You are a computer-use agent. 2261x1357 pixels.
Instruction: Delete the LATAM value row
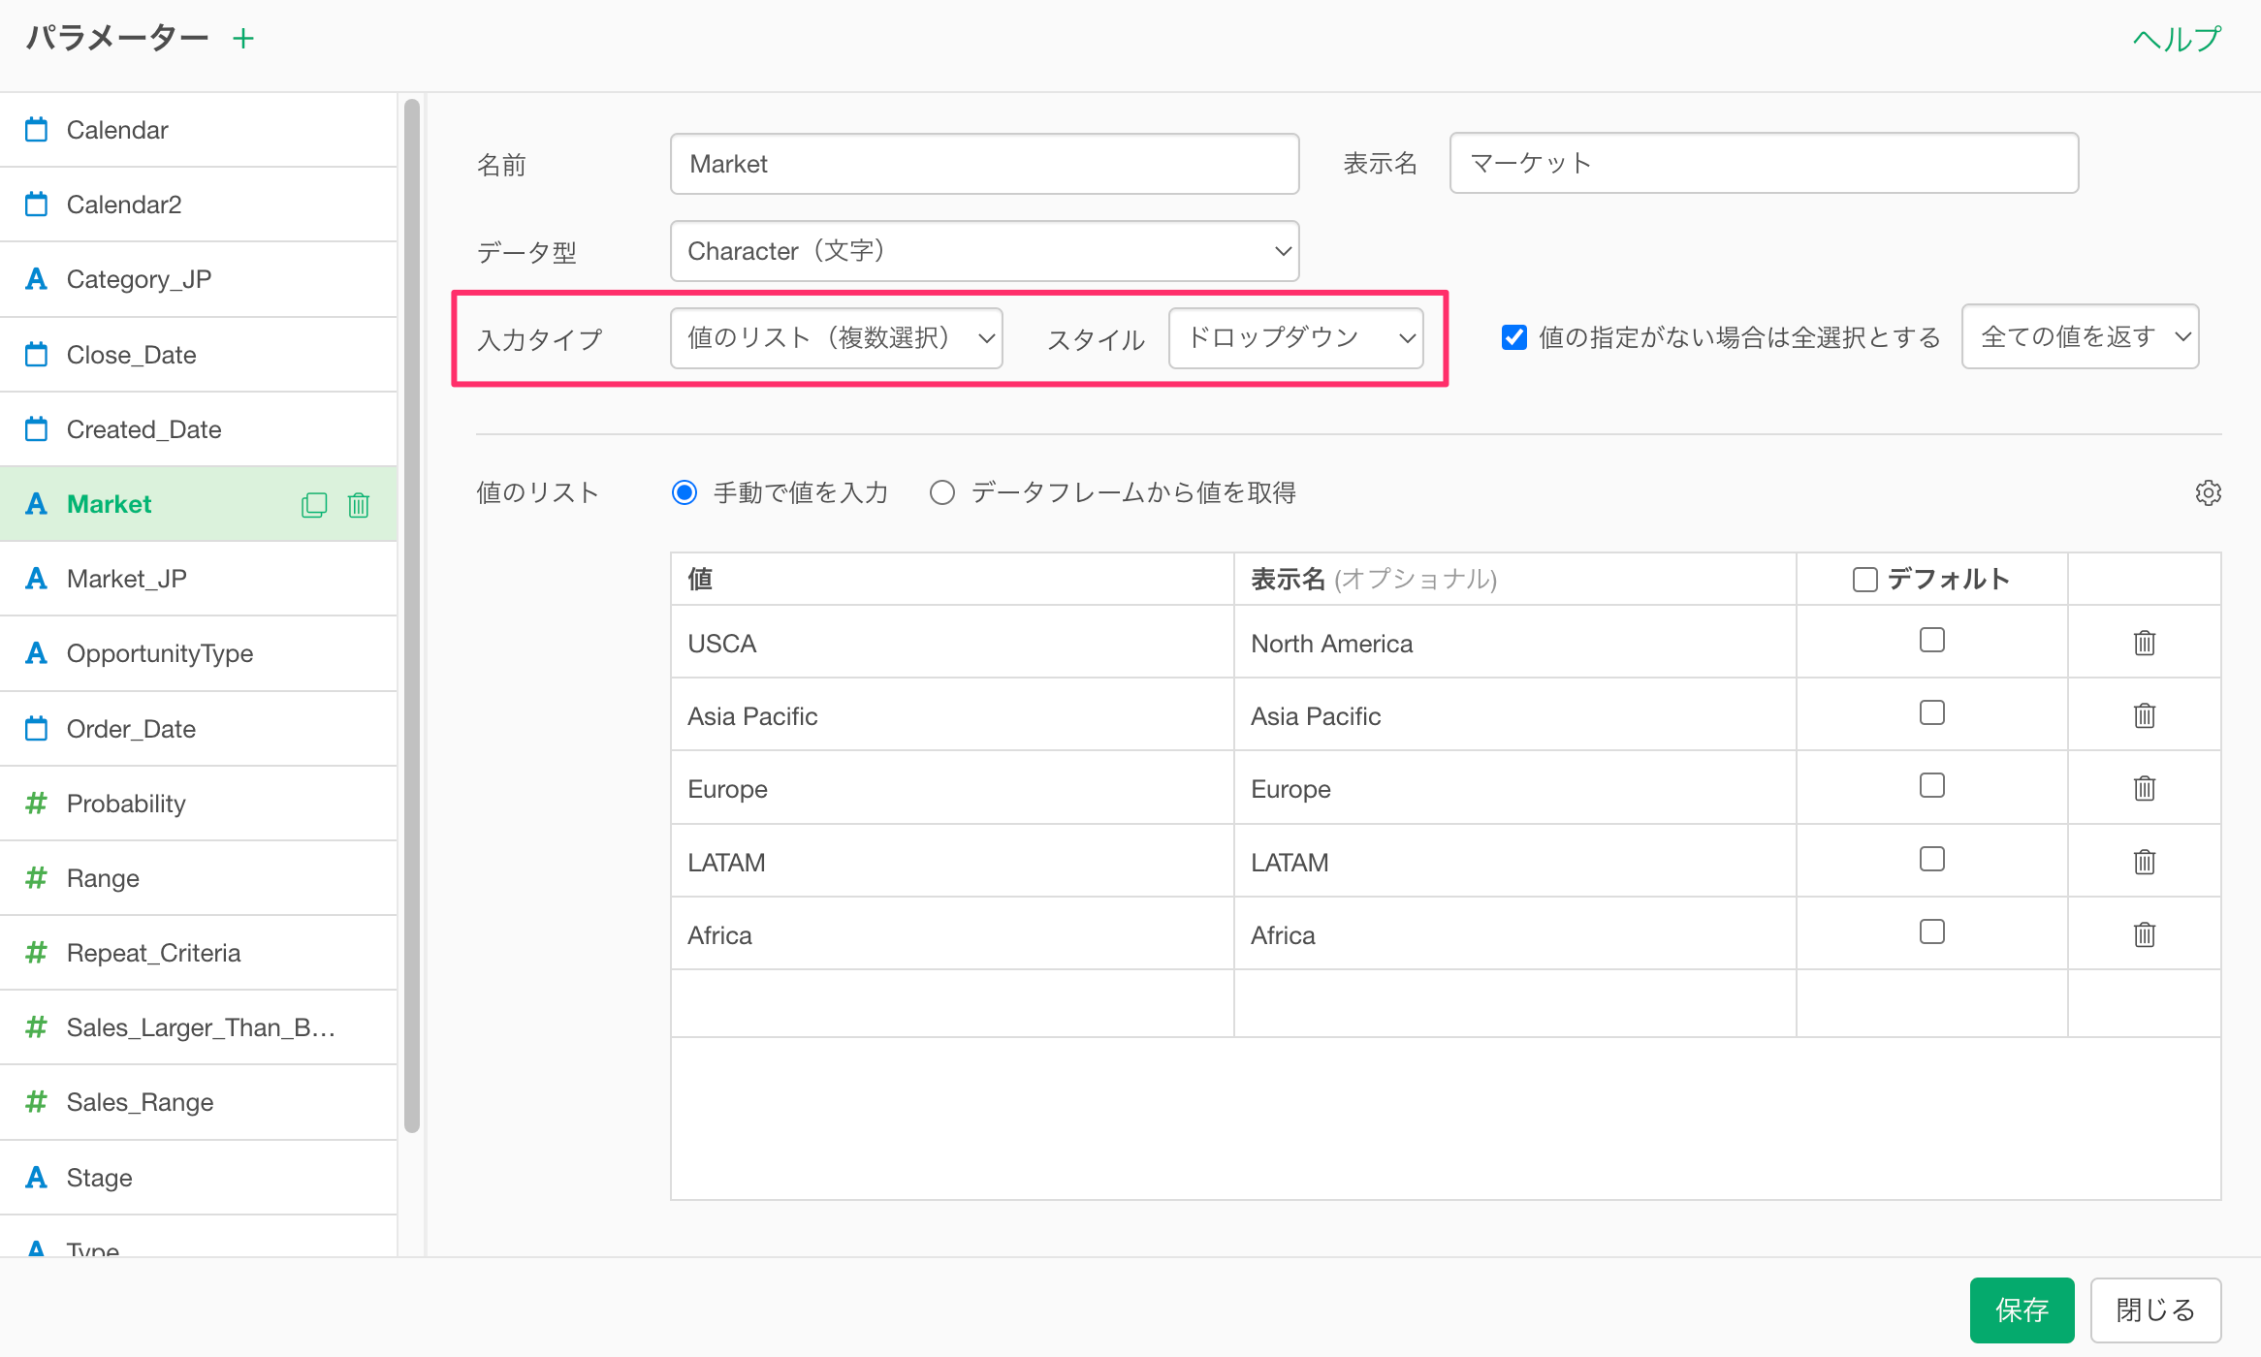pos(2144,862)
